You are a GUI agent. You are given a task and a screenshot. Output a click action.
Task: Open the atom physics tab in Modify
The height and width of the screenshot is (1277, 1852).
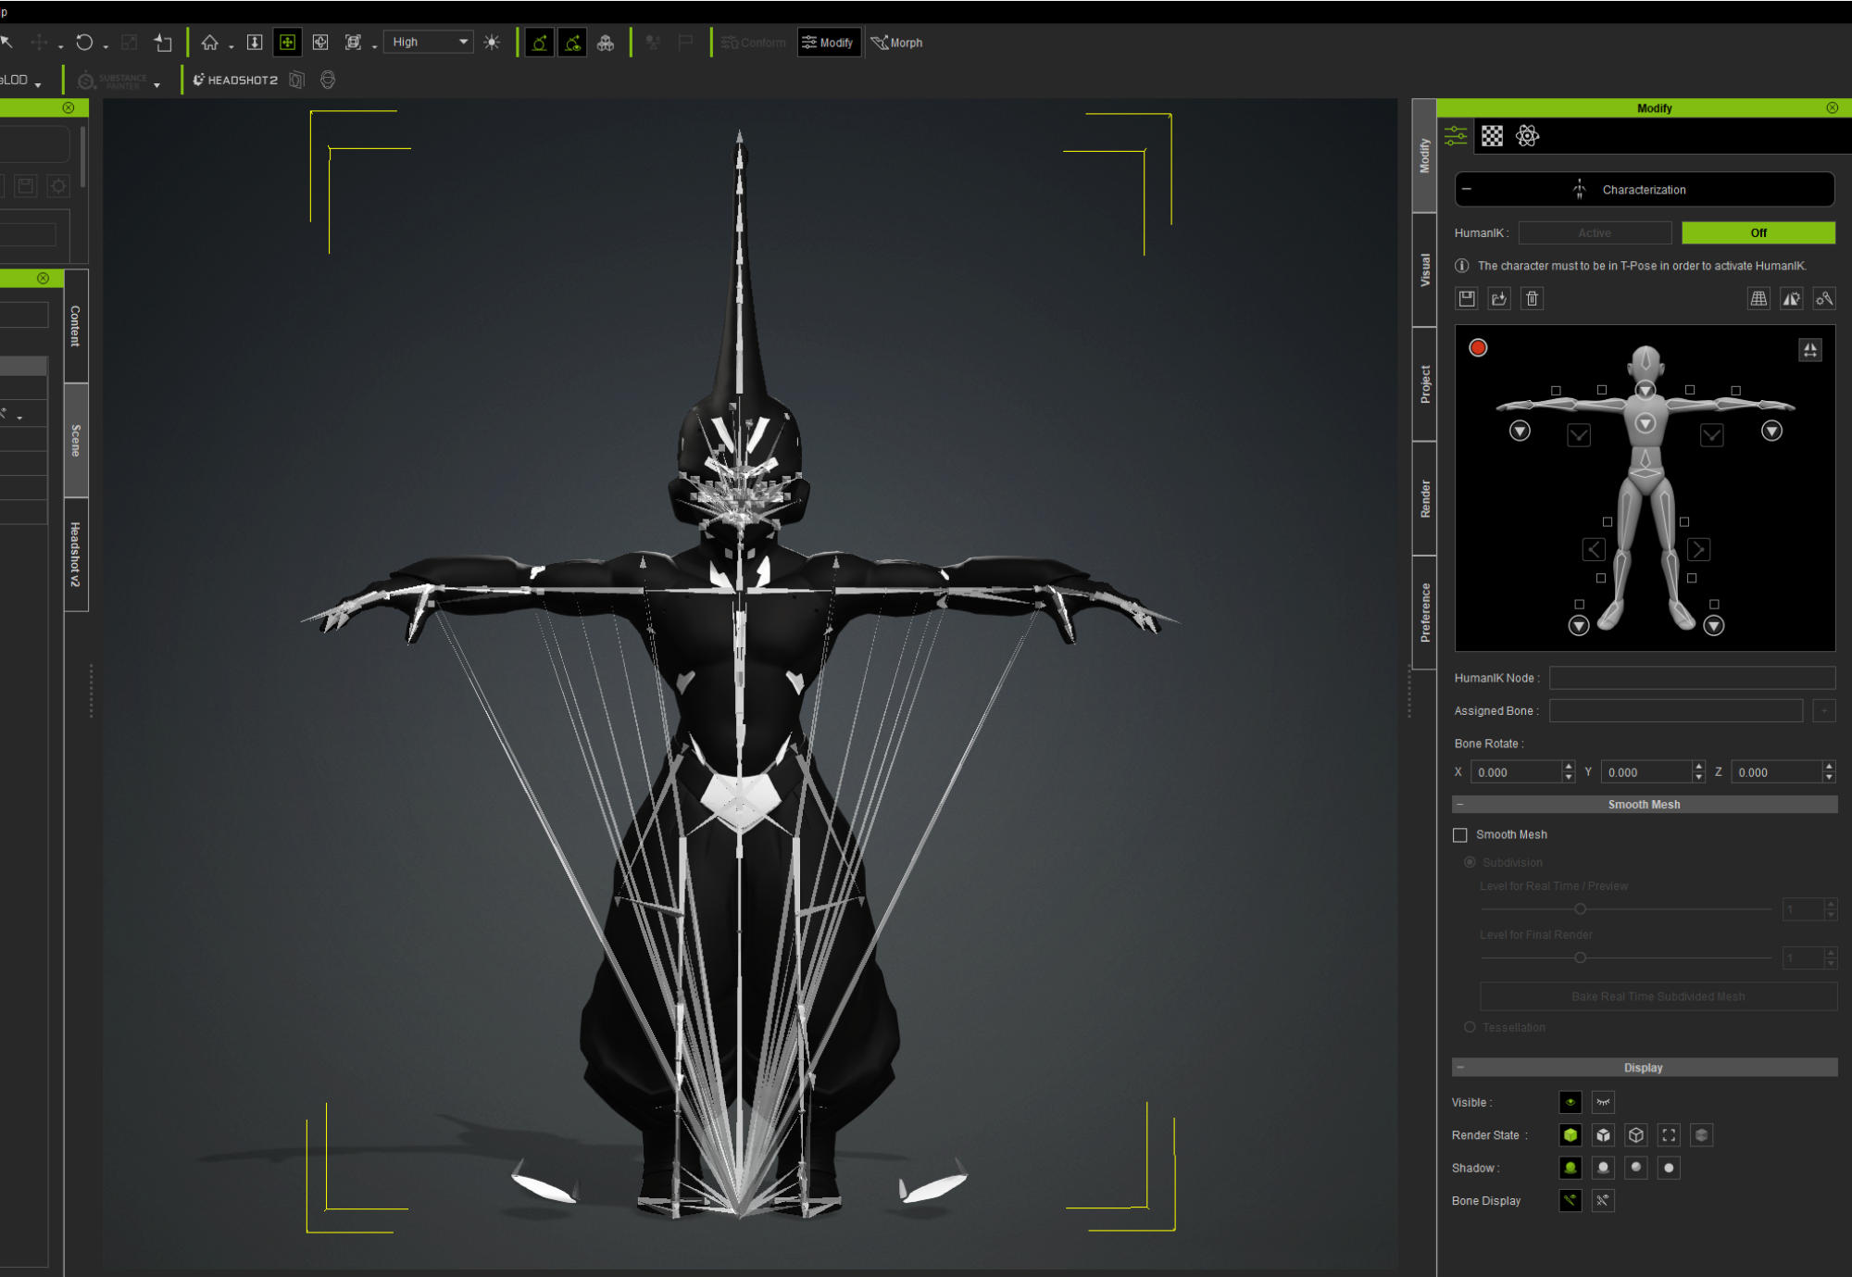pos(1527,136)
